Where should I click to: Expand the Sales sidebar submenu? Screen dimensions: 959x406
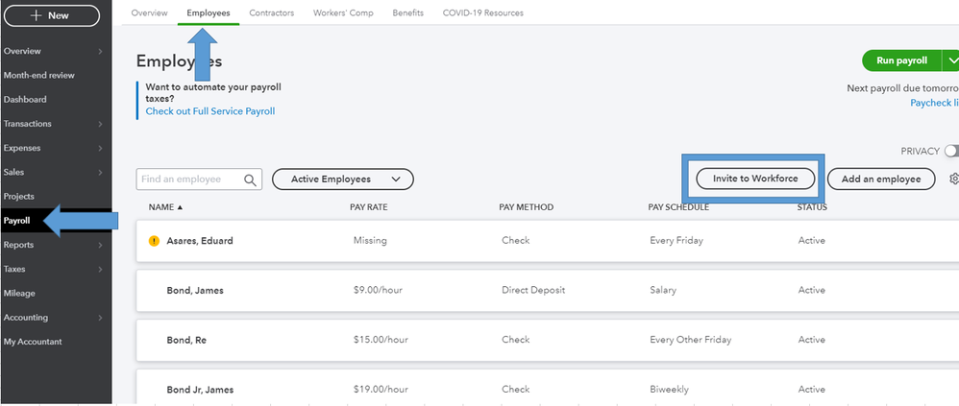point(100,172)
